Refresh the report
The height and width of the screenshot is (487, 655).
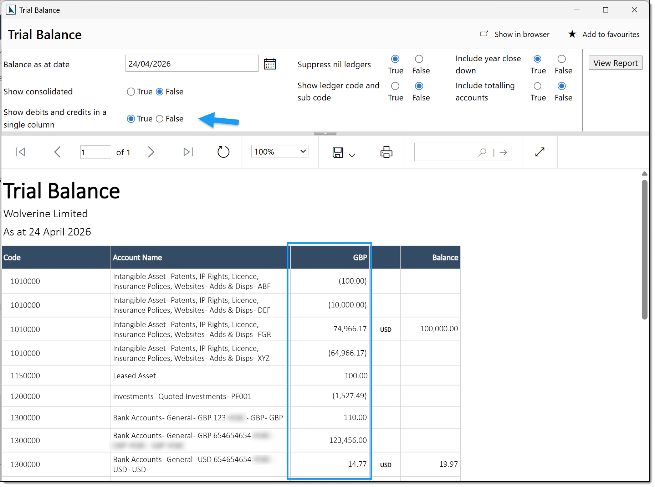click(x=223, y=152)
